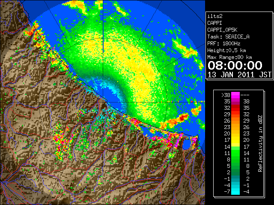This screenshot has height=205, width=274.
Task: Select the 'Max Range:80 km' text
Action: (x=229, y=57)
